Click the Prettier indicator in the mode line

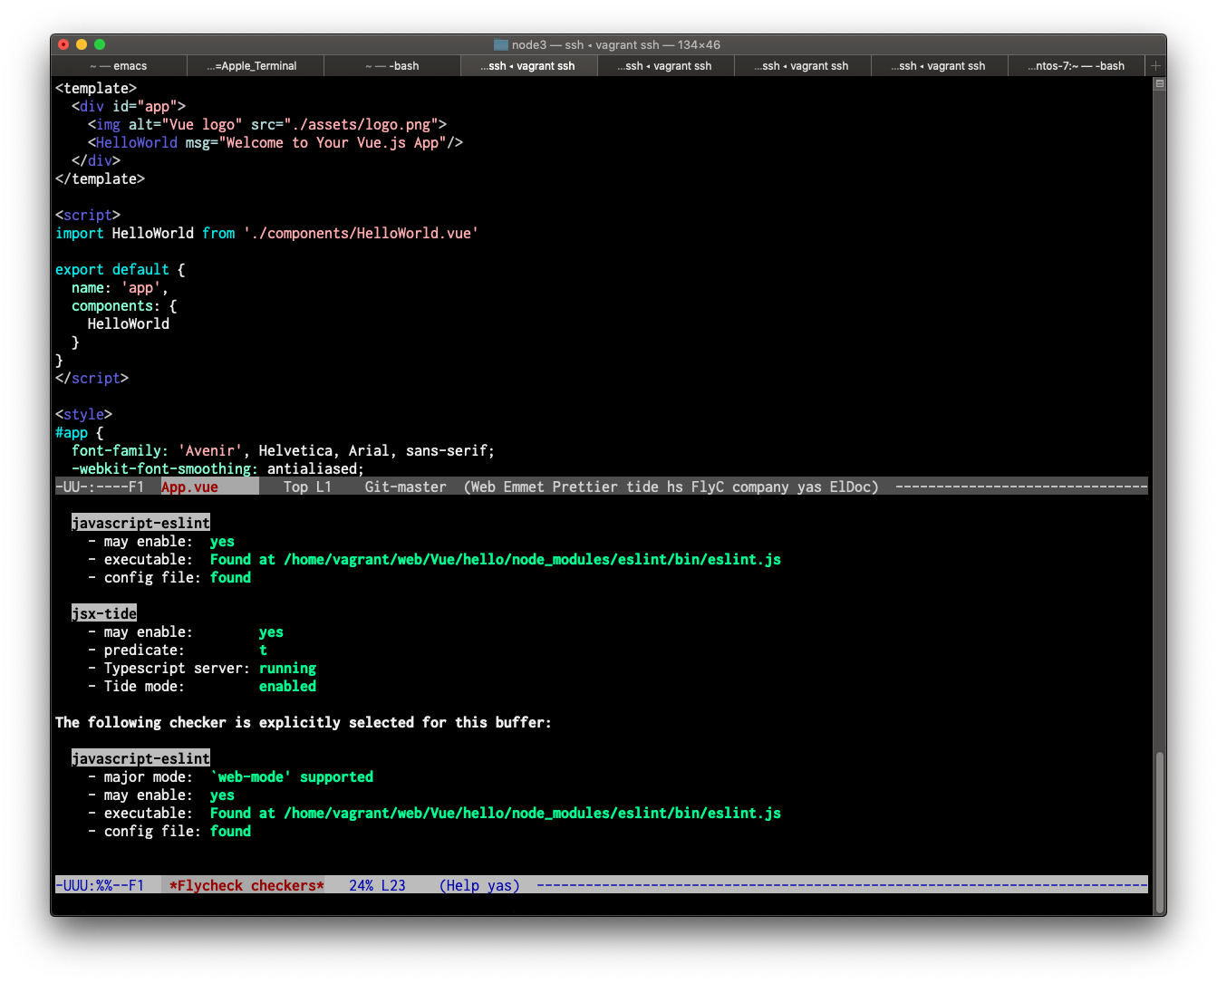(x=584, y=487)
